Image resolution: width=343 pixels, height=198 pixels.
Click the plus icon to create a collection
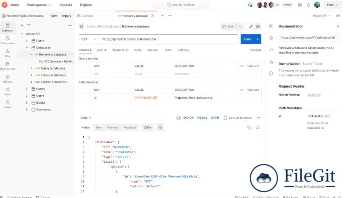[x=22, y=25]
